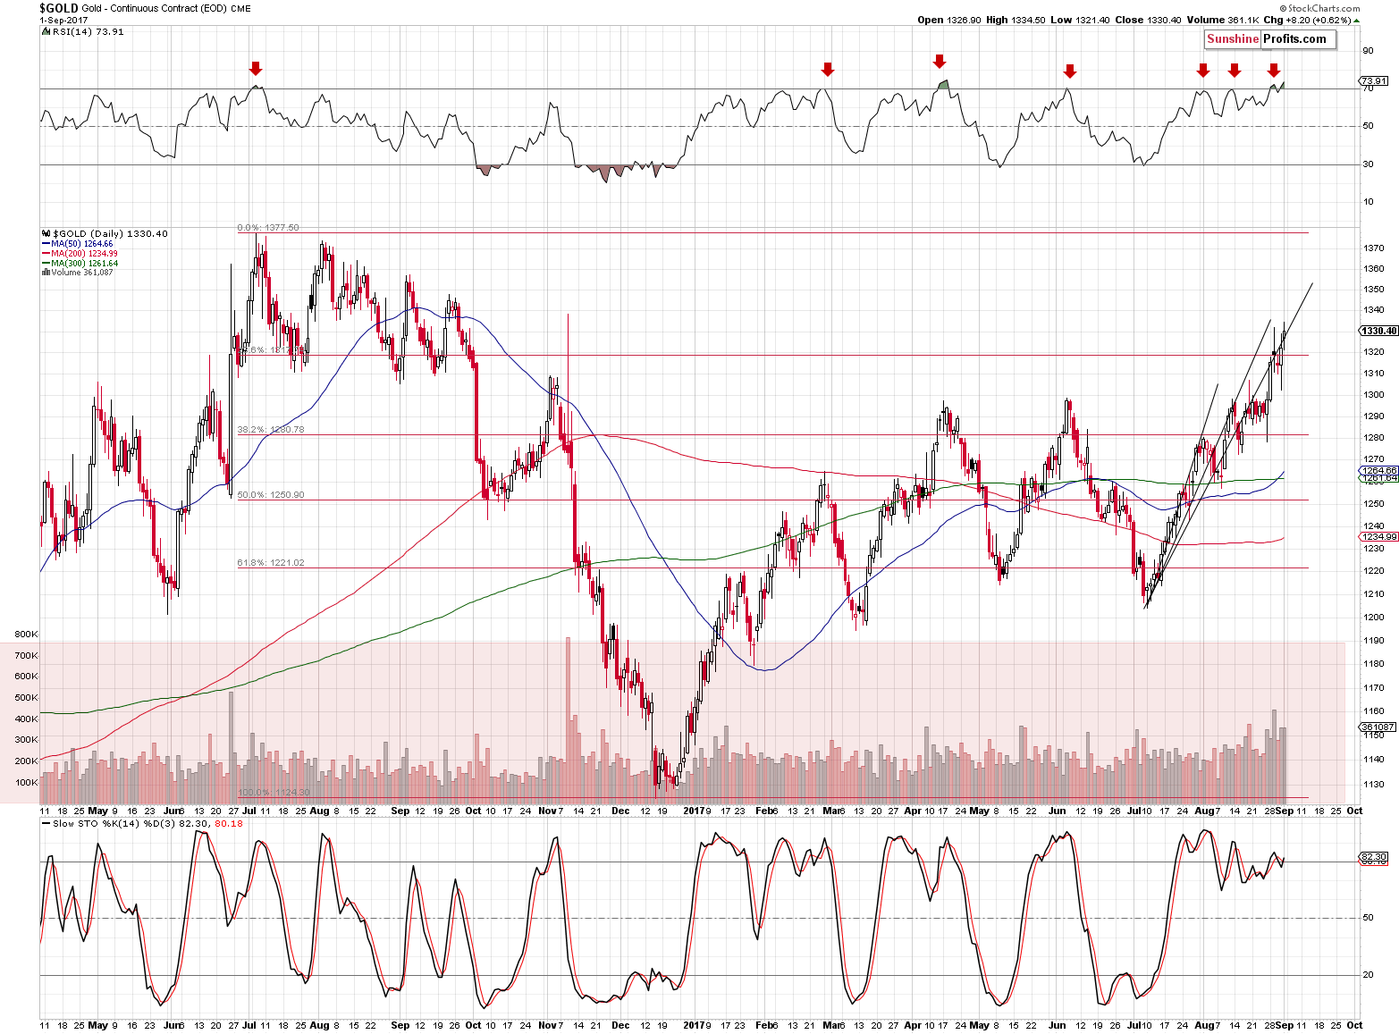The image size is (1399, 1034).
Task: Click the RSI 30 level label
Action: (1368, 164)
